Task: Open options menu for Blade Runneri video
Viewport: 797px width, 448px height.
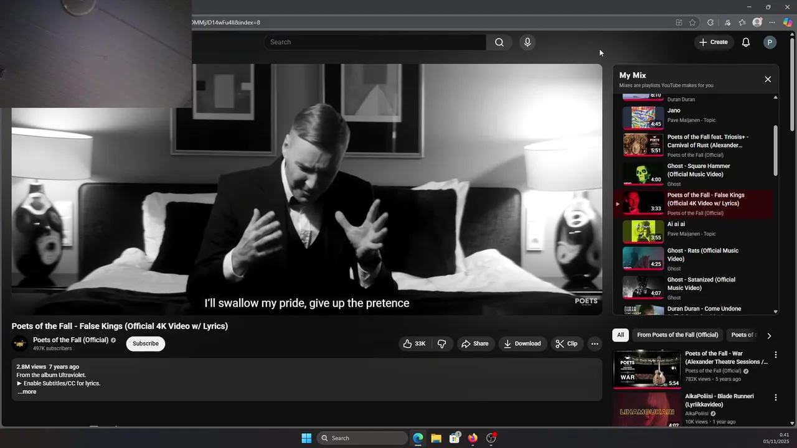Action: pos(776,398)
